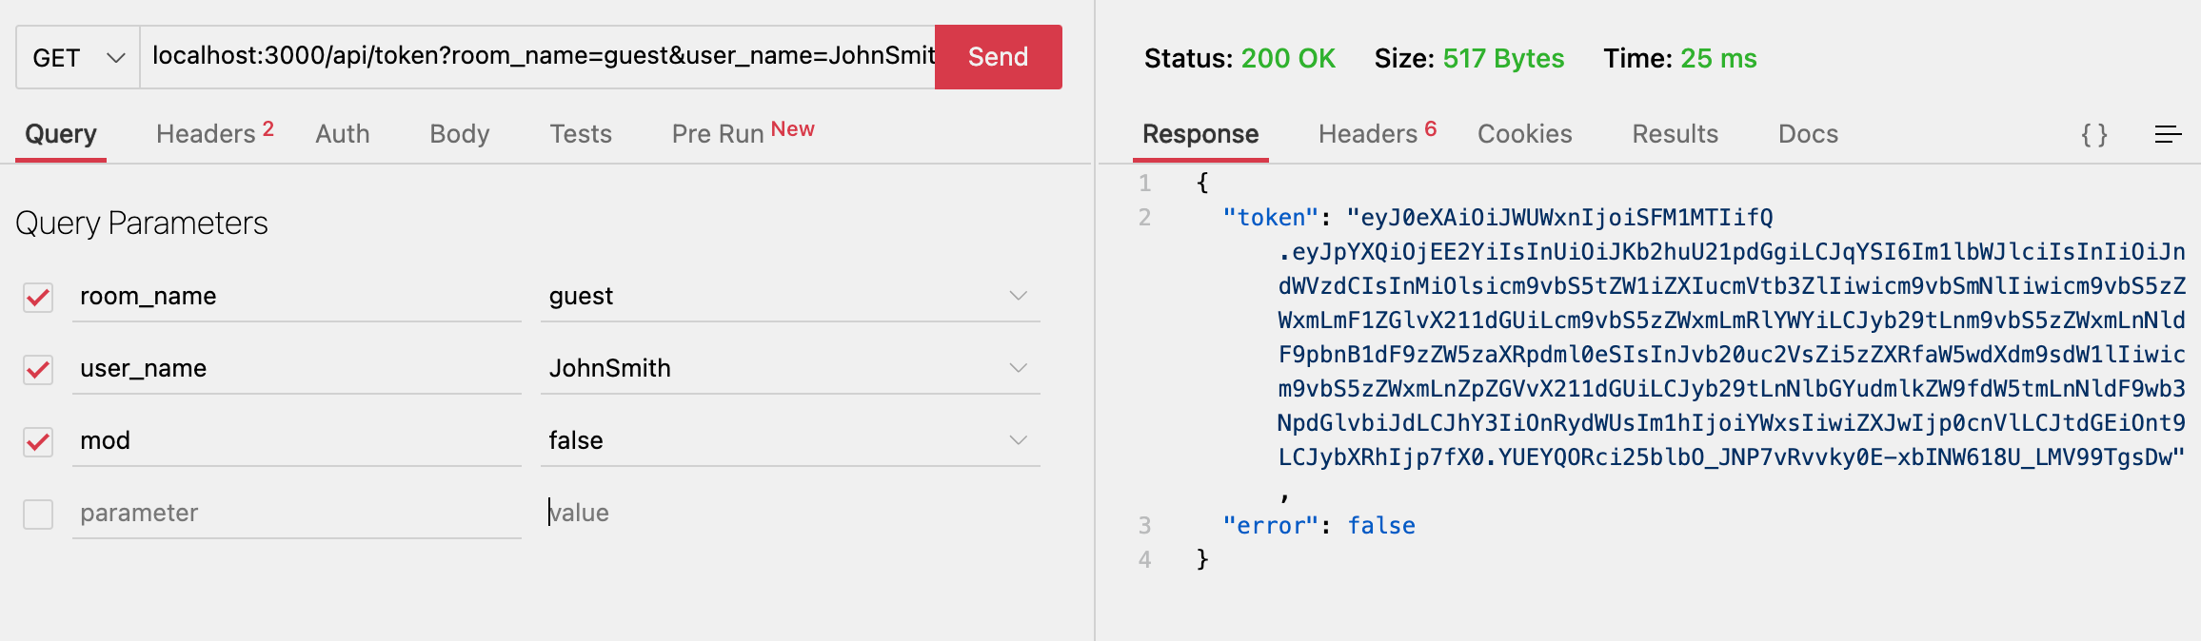Open the Auth tab
This screenshot has width=2201, height=641.
tap(341, 134)
